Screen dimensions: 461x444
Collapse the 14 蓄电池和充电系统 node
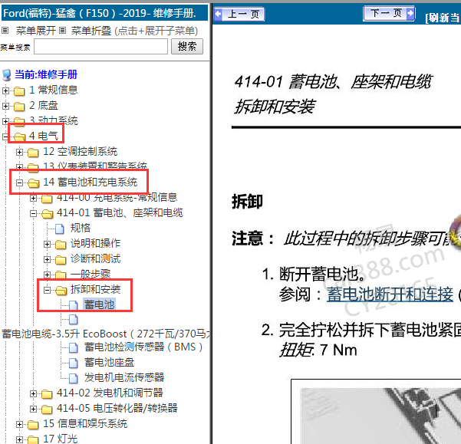19,183
